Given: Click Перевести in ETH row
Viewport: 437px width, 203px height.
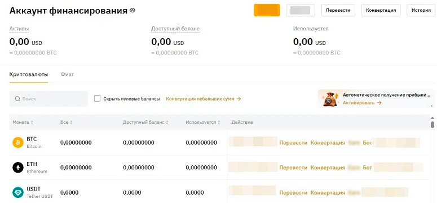Looking at the screenshot, I should (293, 168).
